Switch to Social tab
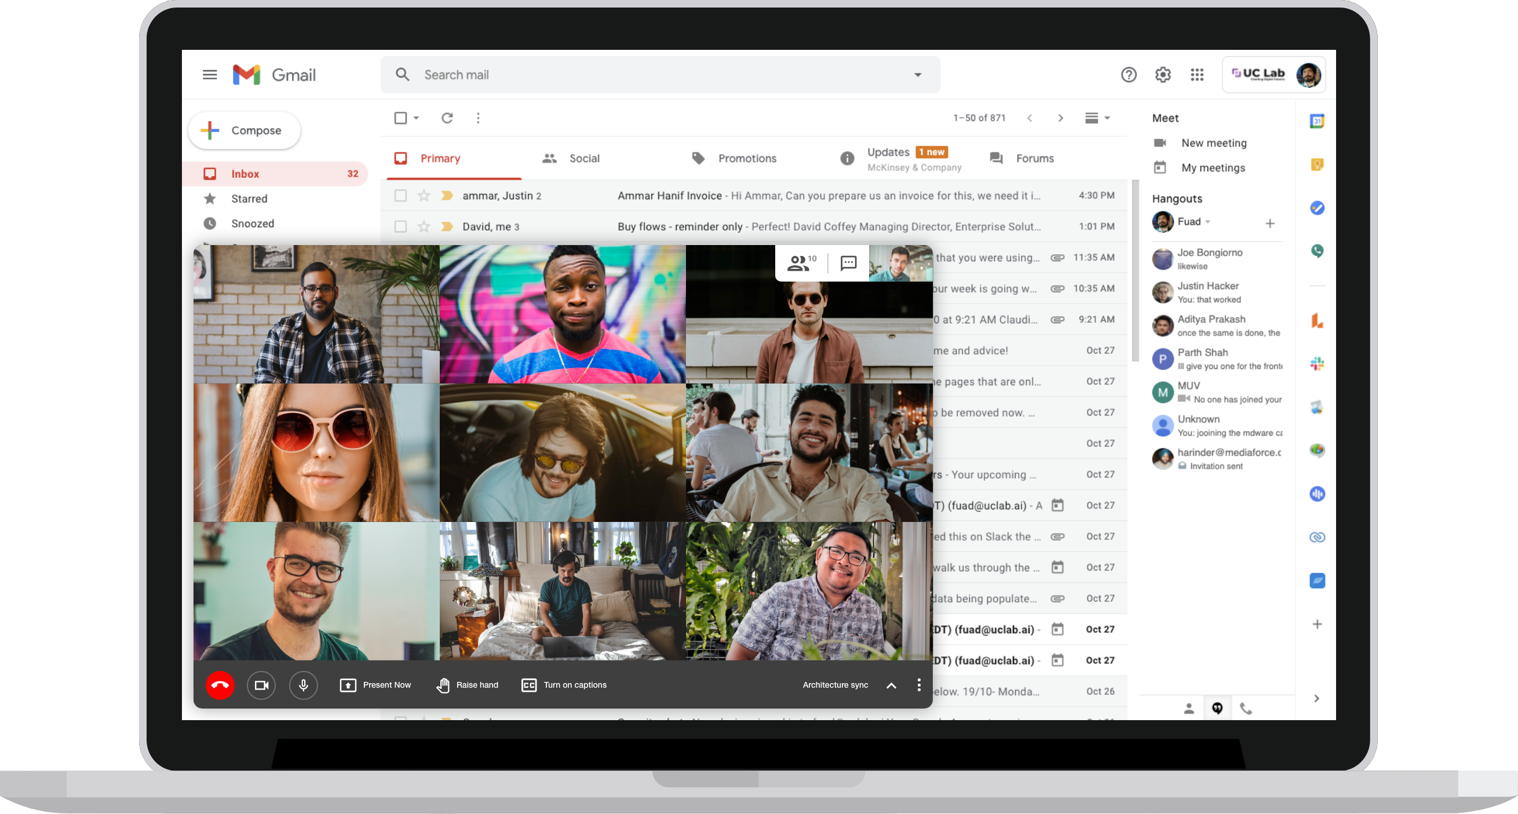This screenshot has height=814, width=1518. point(584,159)
